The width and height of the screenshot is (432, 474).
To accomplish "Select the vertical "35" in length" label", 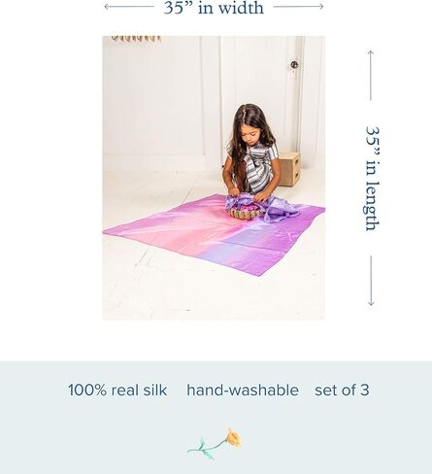I will [372, 178].
